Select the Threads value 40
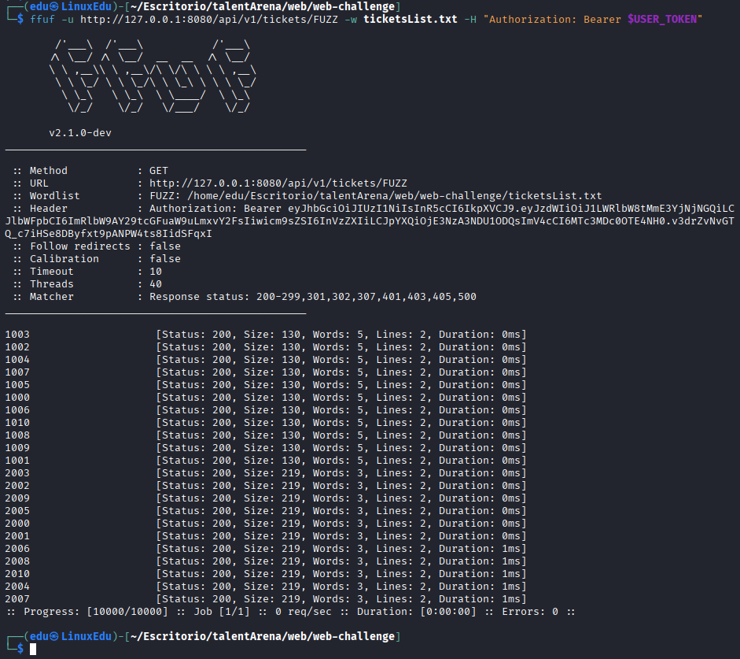This screenshot has width=740, height=659. (156, 284)
